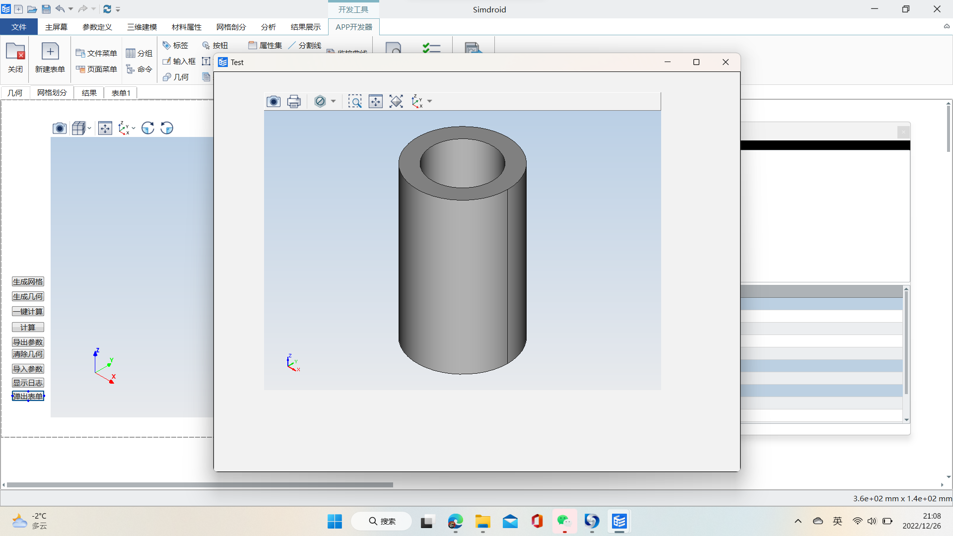Screen dimensions: 953x536
Task: Click the selection filter hexagon icon
Action: pyautogui.click(x=320, y=101)
